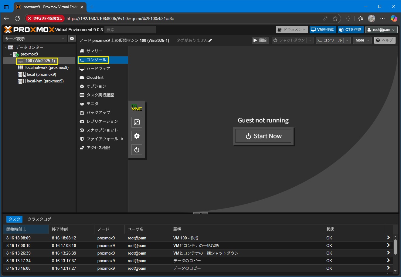Open the Cloud-Init section

click(x=103, y=77)
